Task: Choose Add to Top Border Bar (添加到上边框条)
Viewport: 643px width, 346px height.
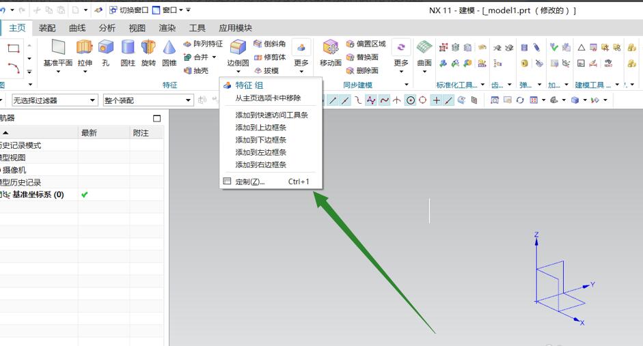Action: 271,128
